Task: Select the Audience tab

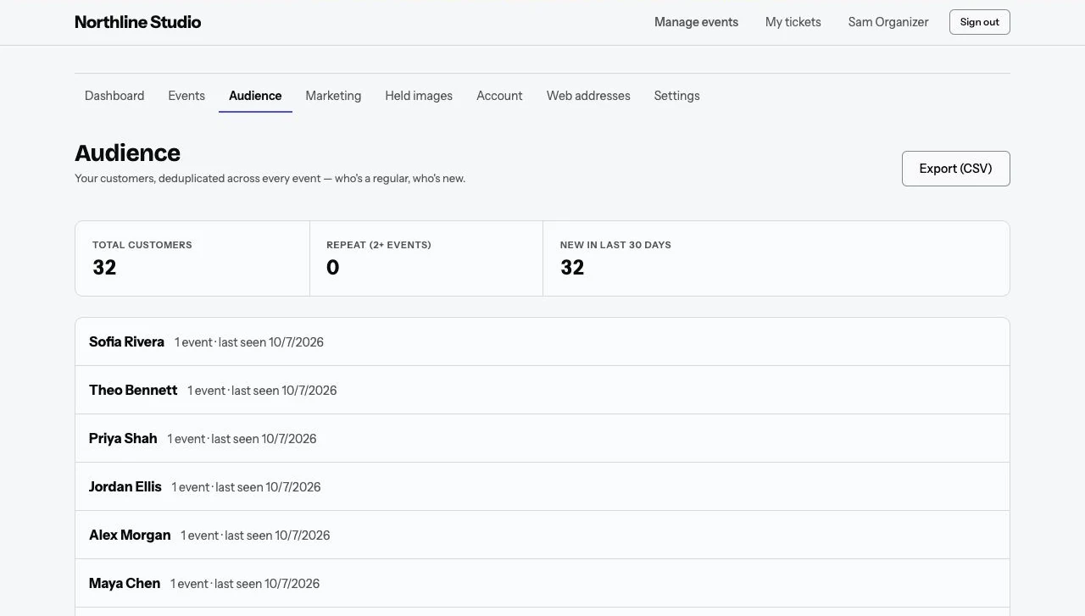Action: [255, 96]
